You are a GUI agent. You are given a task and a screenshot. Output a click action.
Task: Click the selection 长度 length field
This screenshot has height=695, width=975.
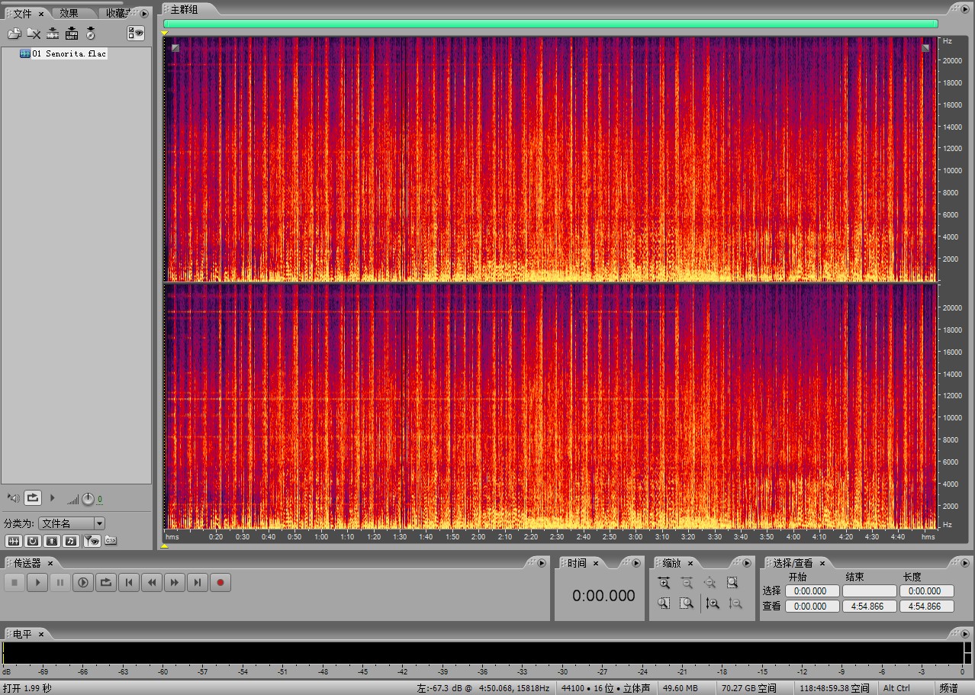tap(927, 591)
